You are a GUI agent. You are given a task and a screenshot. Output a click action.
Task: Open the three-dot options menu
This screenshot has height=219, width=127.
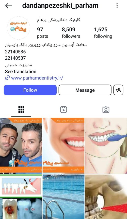117,6
